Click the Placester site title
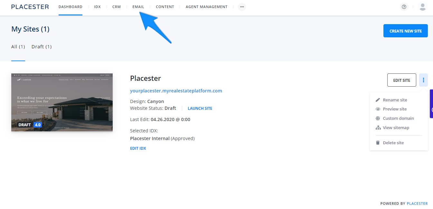The height and width of the screenshot is (209, 433). click(x=146, y=78)
